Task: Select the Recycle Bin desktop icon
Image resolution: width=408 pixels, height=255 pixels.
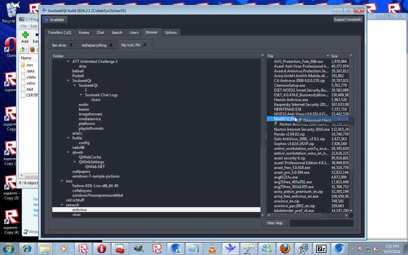Action: click(x=10, y=13)
